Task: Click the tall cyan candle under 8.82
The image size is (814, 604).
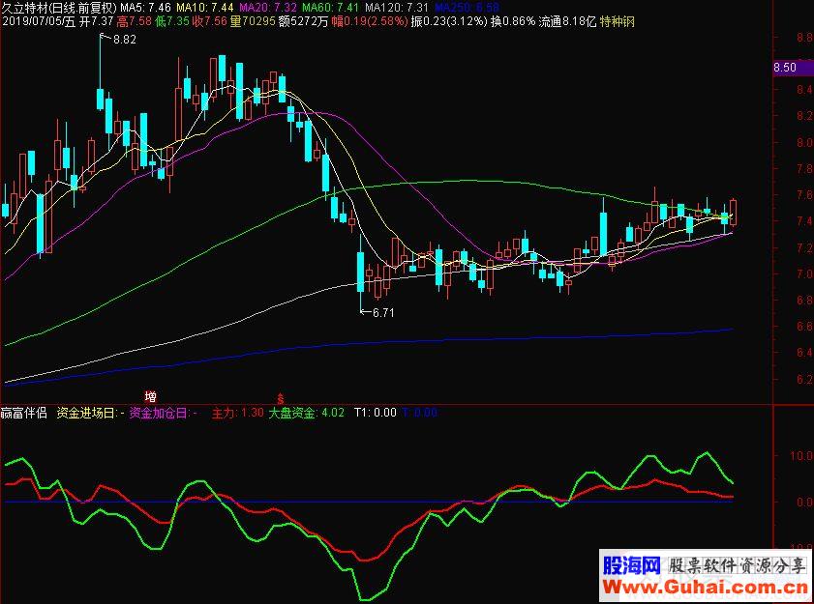Action: (x=101, y=99)
